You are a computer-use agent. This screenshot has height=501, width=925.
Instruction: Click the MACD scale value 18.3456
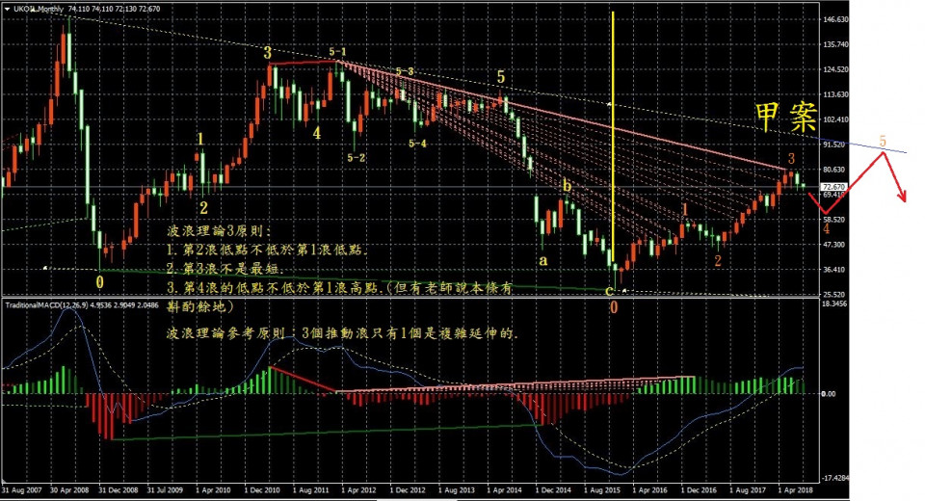[x=835, y=303]
